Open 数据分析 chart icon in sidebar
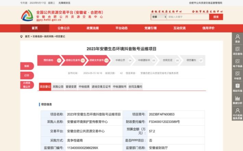The image size is (243, 151). point(238,100)
